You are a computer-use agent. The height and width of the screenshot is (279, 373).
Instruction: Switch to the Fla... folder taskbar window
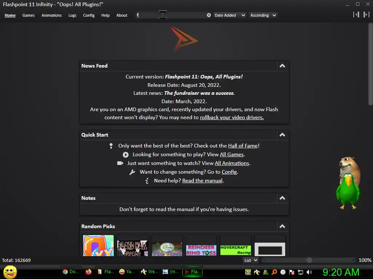click(x=106, y=272)
